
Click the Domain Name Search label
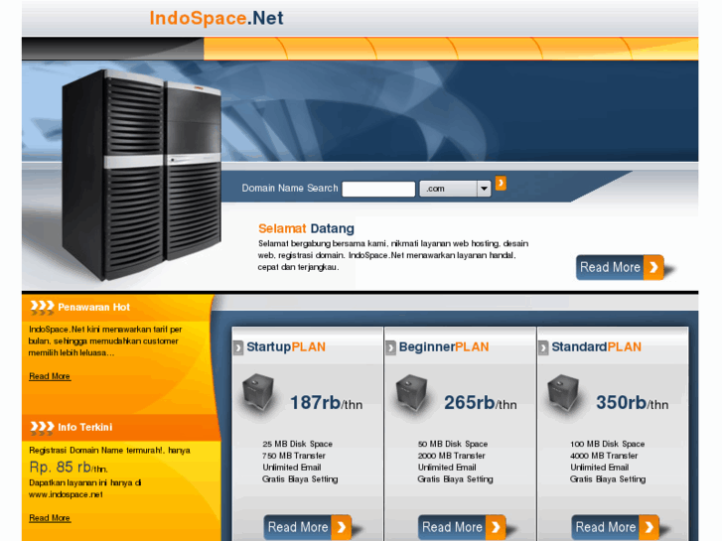[x=290, y=189]
